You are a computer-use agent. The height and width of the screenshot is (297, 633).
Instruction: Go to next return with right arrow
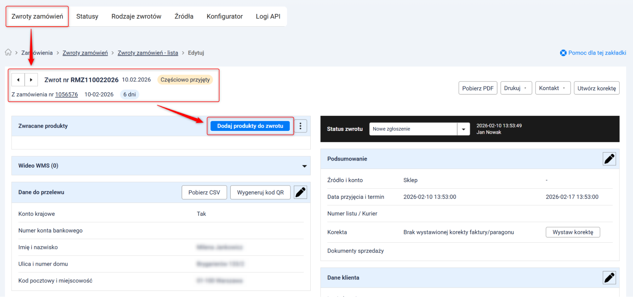[31, 80]
